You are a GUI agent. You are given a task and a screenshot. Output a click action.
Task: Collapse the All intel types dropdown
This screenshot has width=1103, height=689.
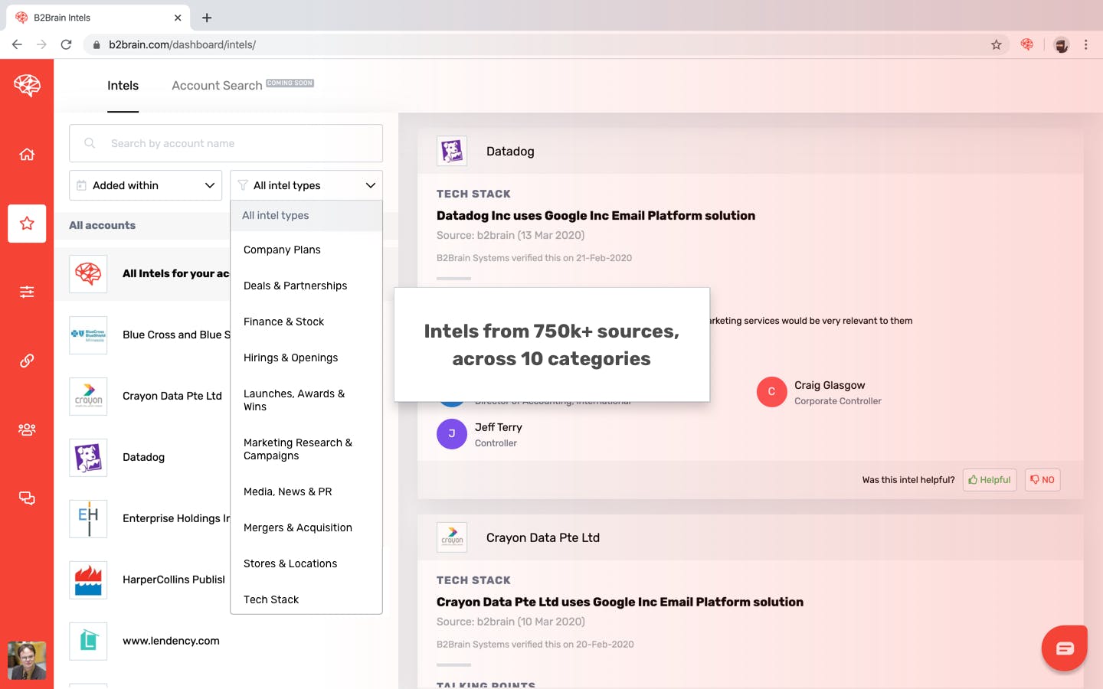tap(306, 185)
